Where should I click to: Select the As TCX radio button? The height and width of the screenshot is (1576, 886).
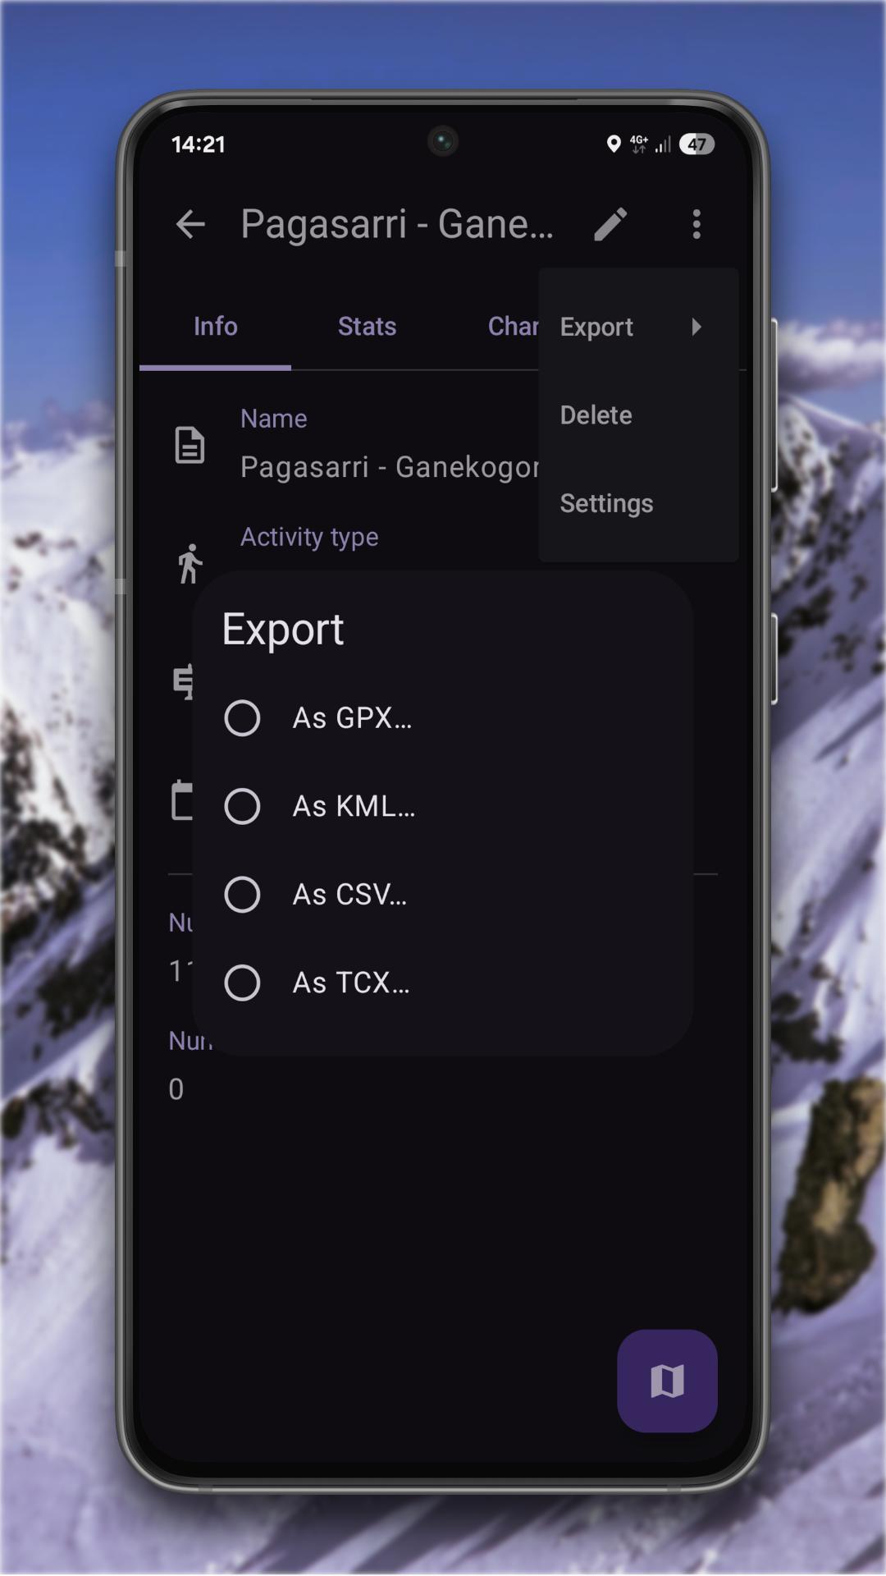242,983
